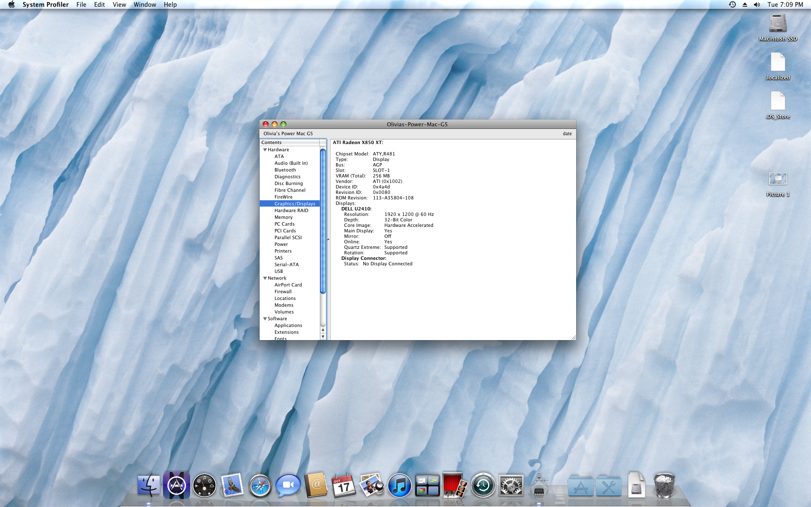This screenshot has width=811, height=507.
Task: Open the View menu
Action: [119, 5]
